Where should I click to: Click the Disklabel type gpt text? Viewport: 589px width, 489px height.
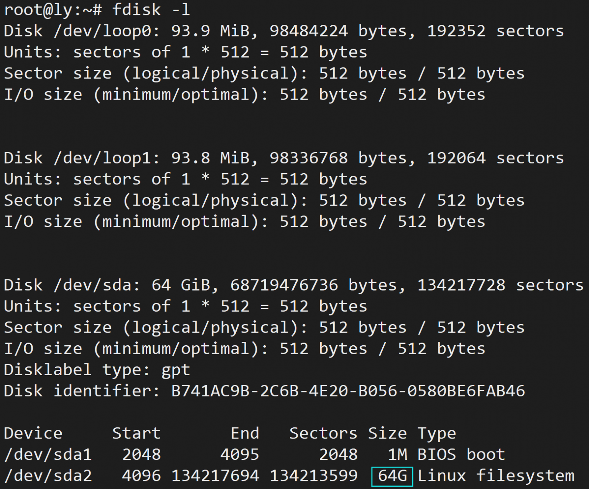coord(97,371)
